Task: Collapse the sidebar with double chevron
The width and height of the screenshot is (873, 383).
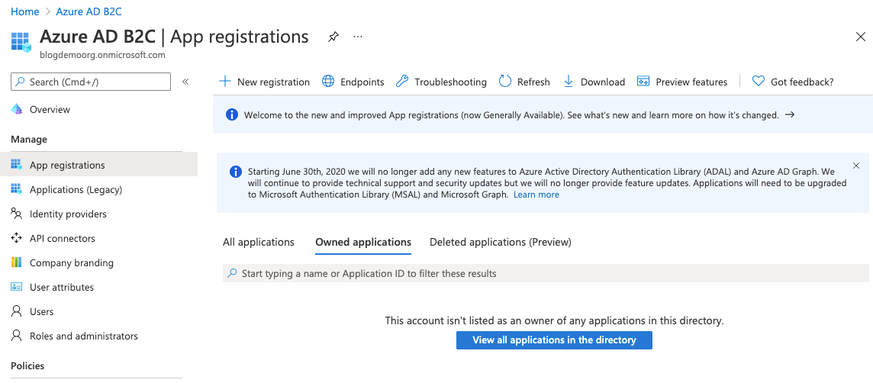Action: [x=185, y=82]
